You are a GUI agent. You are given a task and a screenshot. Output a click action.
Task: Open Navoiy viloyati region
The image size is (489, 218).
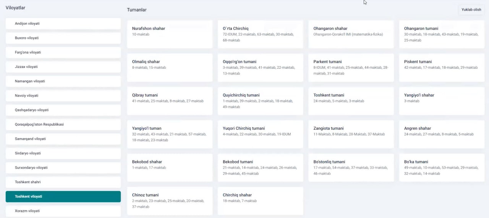coord(63,95)
